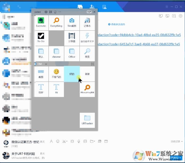This screenshot has width=185, height=163.
Task: Open the link ending f4dbb4cb code
Action: coord(139,35)
